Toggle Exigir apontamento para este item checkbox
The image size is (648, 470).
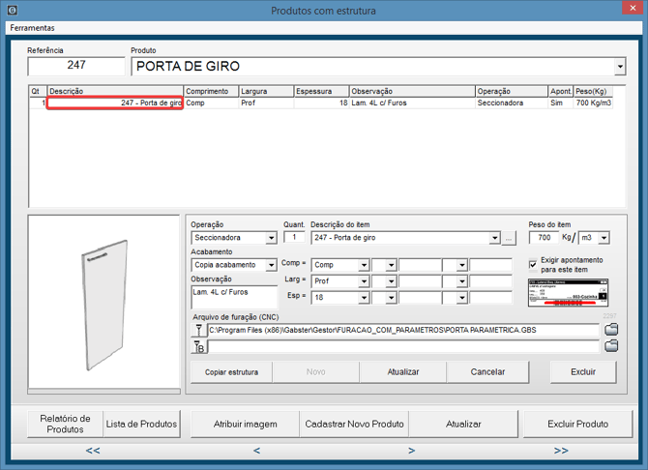[x=533, y=264]
